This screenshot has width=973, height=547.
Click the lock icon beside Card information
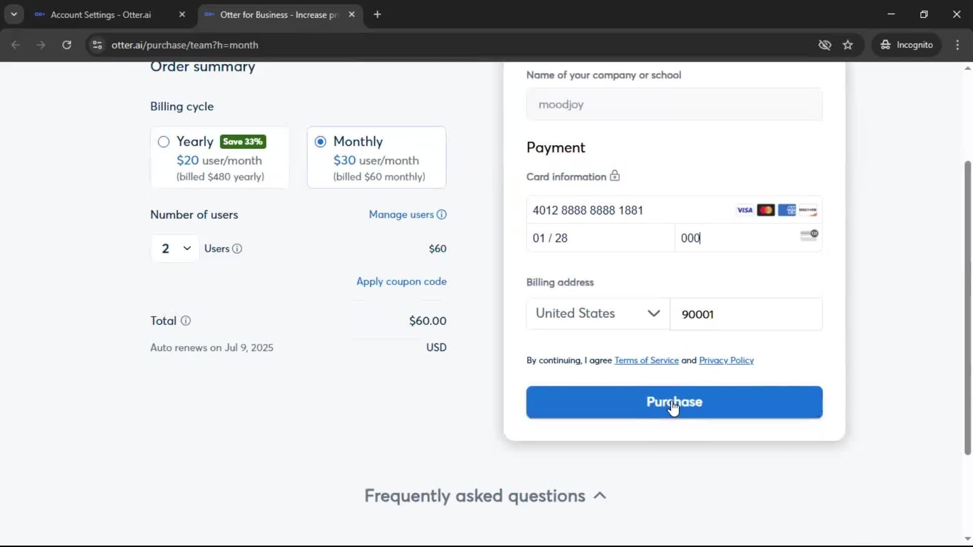point(615,176)
